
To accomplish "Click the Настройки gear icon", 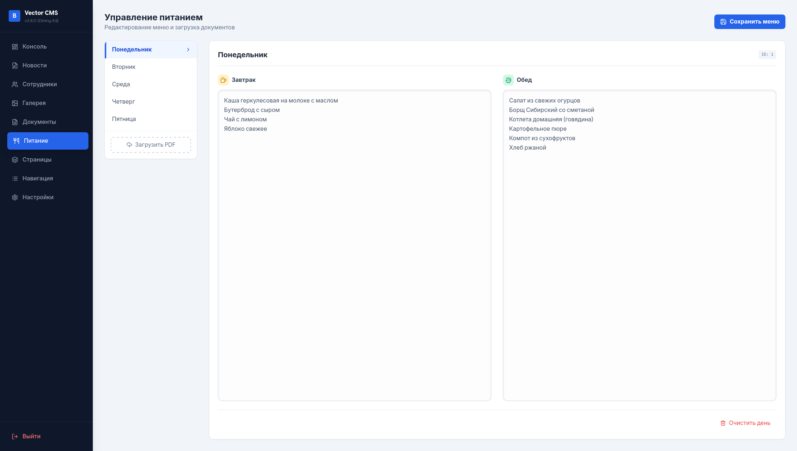I will pyautogui.click(x=15, y=197).
